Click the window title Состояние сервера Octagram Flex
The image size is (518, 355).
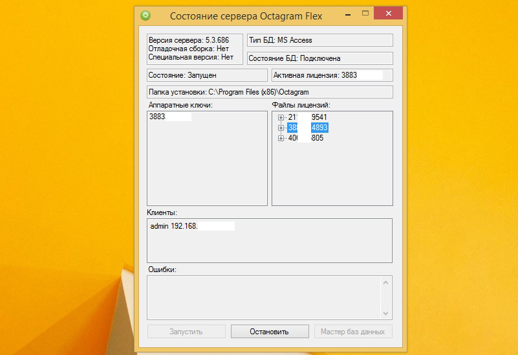click(x=246, y=16)
